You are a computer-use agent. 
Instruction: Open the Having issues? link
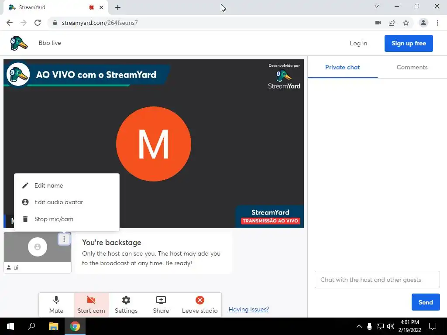[248, 309]
